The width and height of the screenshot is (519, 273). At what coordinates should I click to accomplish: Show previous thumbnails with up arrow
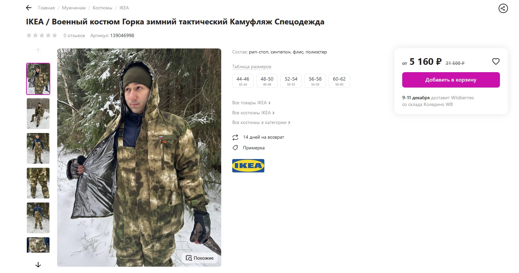38,51
